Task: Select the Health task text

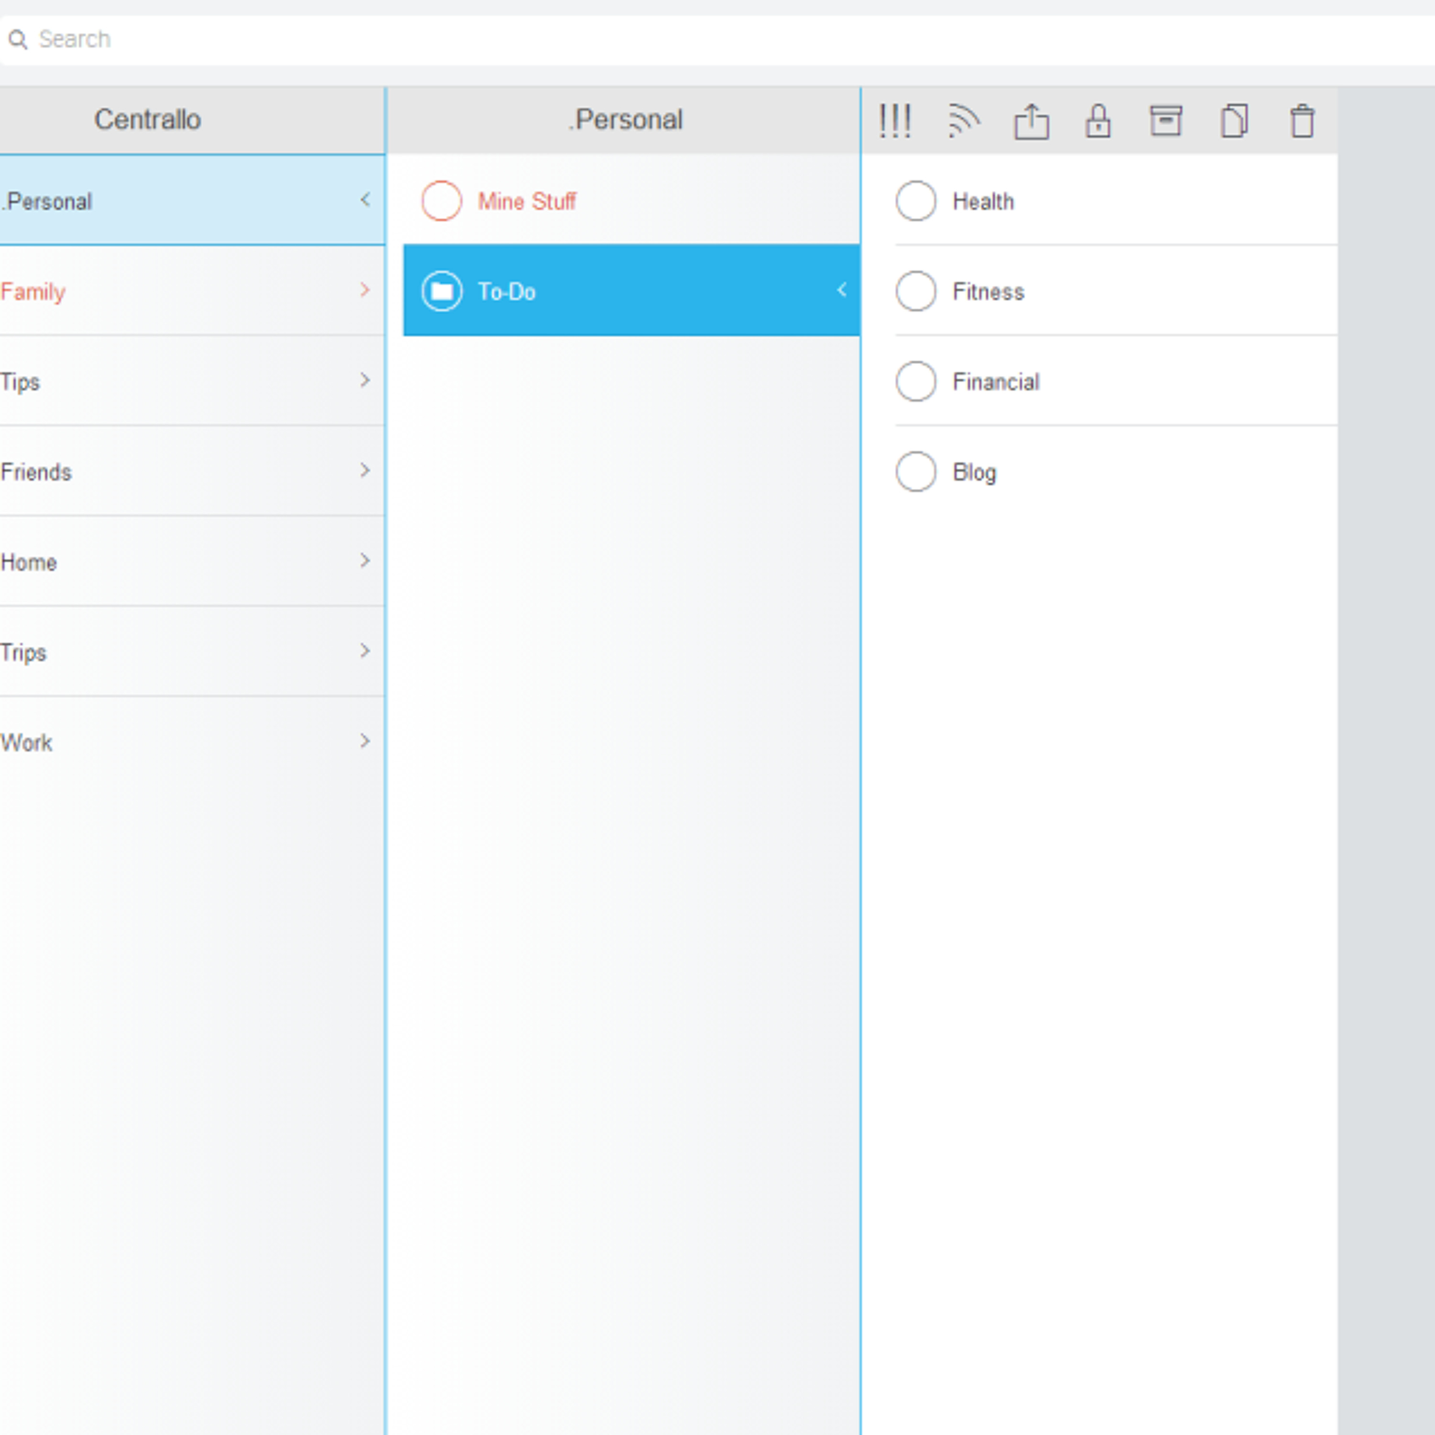Action: [x=982, y=201]
